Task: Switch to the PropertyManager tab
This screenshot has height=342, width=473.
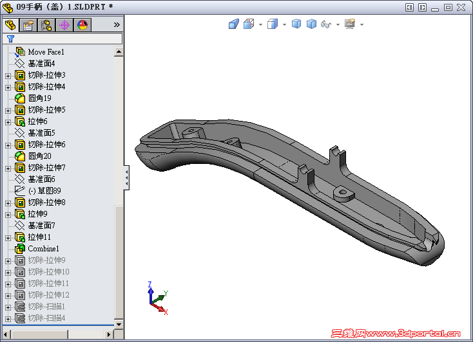Action: [28, 25]
